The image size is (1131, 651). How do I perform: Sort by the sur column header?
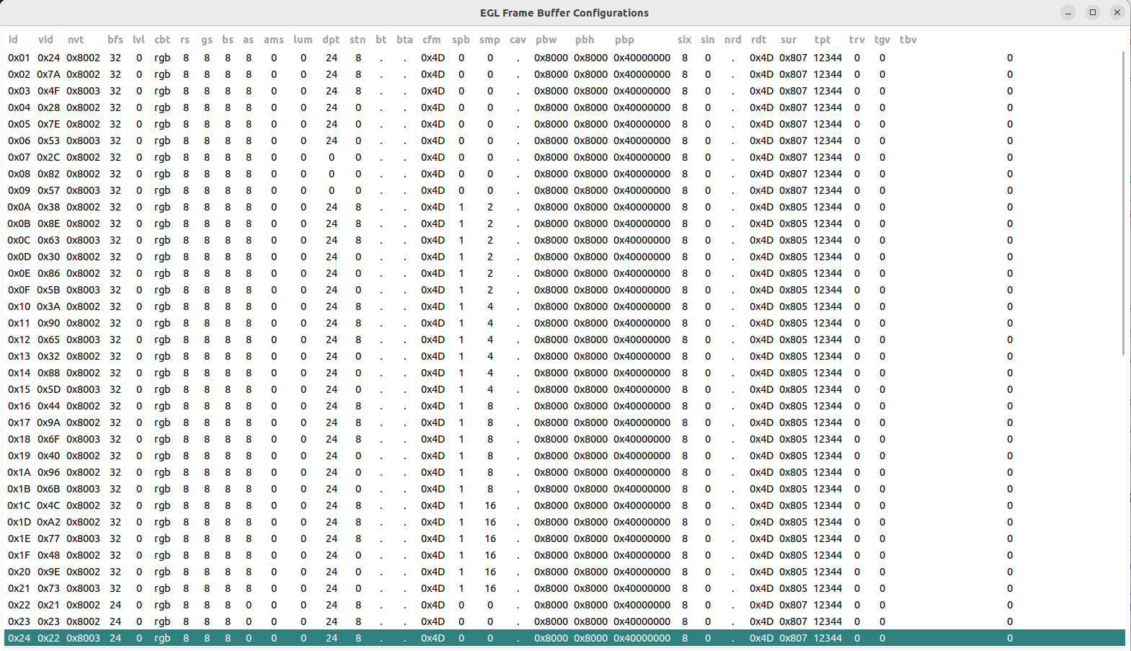(x=789, y=40)
